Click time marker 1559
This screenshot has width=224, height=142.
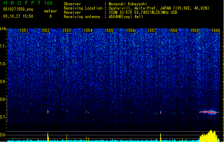(x=195, y=31)
